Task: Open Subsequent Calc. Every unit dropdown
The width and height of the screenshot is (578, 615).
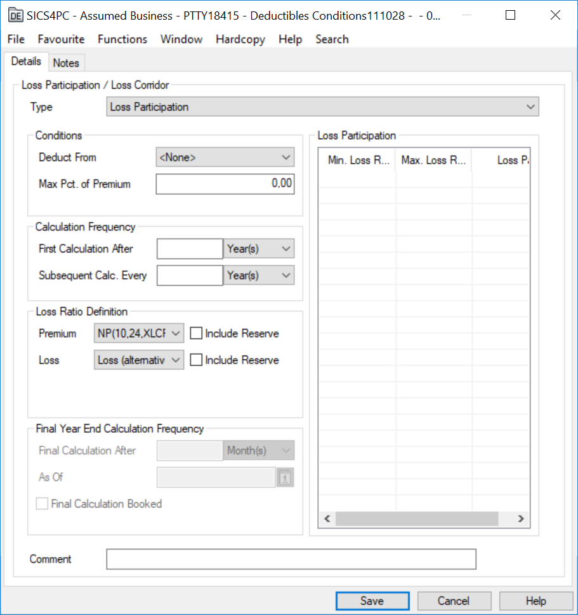Action: [259, 275]
